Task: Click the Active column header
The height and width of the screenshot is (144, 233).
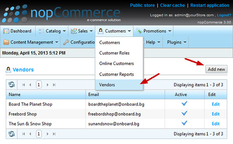Action: (184, 95)
